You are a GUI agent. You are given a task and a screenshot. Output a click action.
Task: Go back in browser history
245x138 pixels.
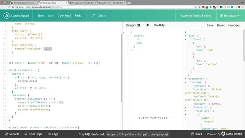pyautogui.click(x=2, y=7)
